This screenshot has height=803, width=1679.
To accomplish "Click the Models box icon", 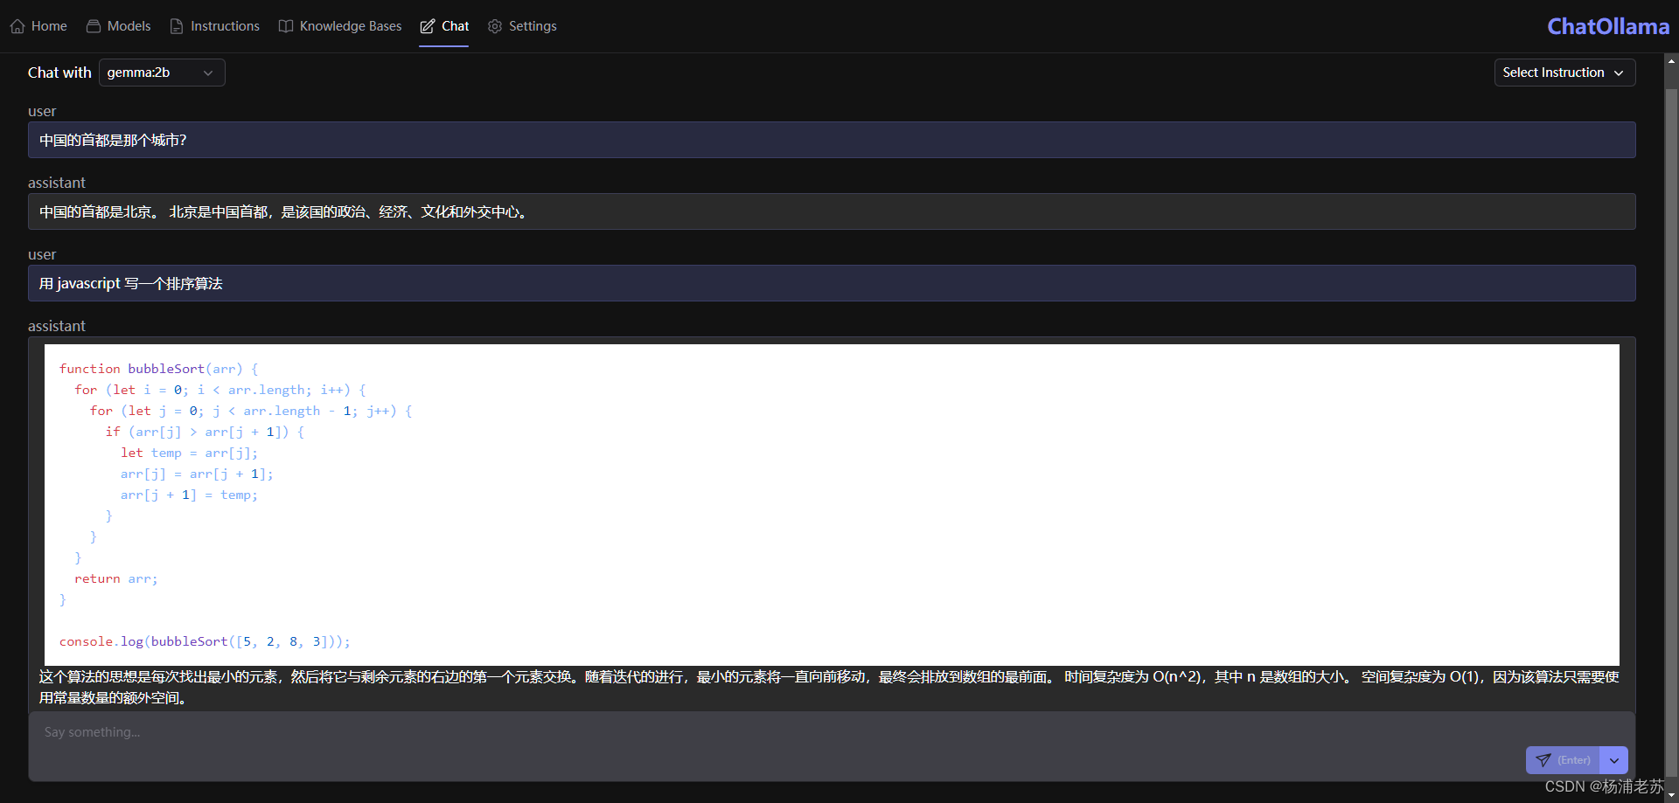I will (94, 26).
